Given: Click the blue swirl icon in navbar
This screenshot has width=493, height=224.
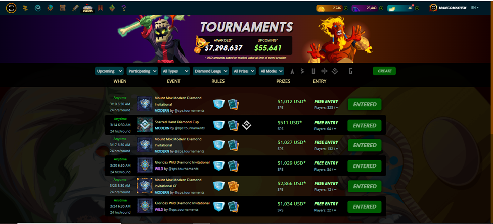Looking at the screenshot, I should [38, 8].
